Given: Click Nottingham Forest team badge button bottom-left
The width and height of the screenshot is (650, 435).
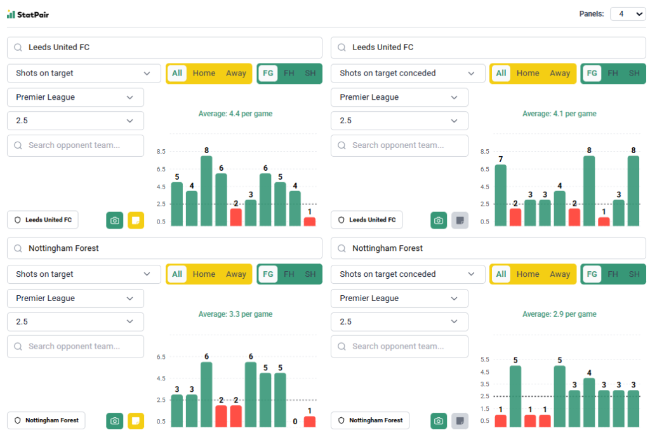Looking at the screenshot, I should pos(46,420).
